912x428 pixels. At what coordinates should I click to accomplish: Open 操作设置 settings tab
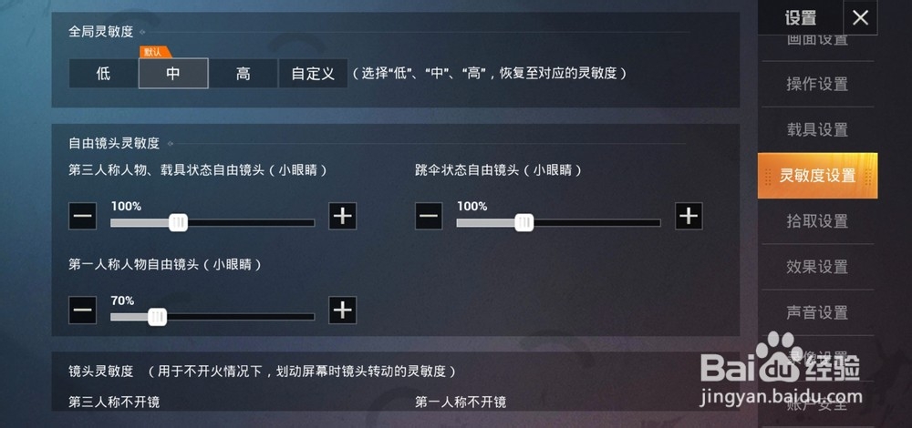click(817, 84)
